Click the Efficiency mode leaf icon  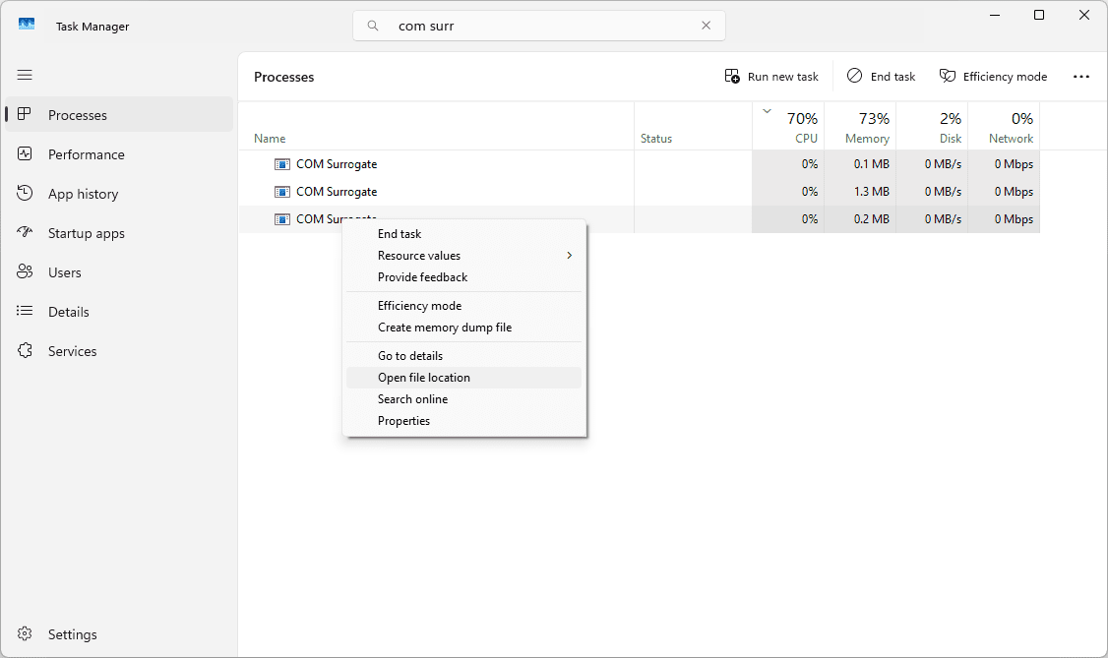tap(947, 76)
